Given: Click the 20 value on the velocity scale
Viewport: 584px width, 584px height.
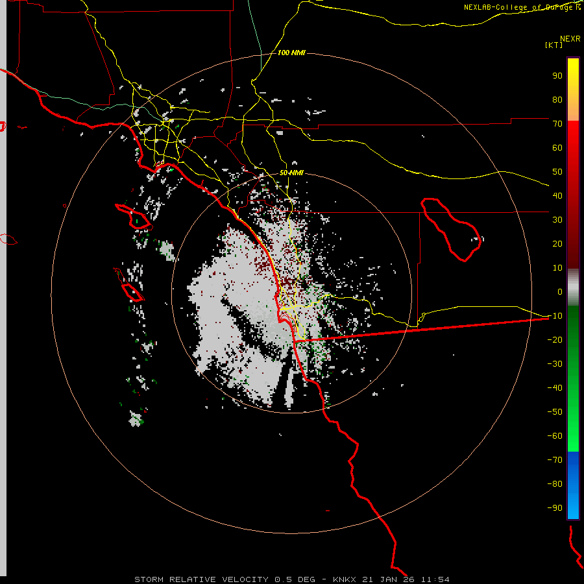Looking at the screenshot, I should [557, 243].
